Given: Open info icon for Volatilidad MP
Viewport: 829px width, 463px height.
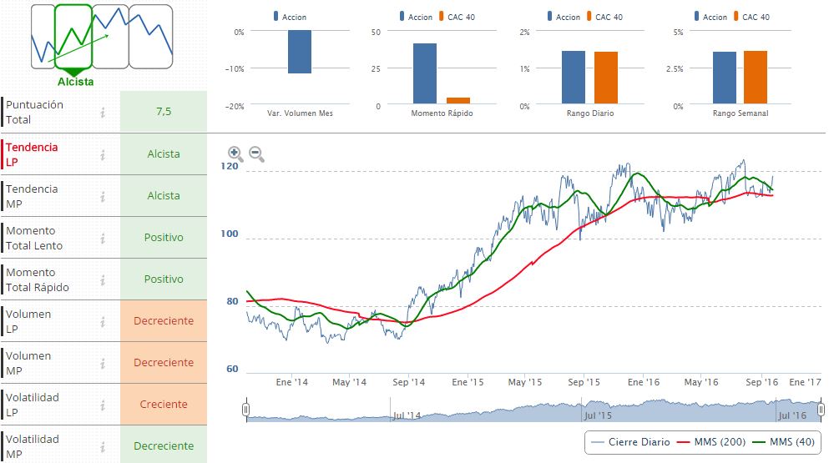Looking at the screenshot, I should click(x=103, y=446).
